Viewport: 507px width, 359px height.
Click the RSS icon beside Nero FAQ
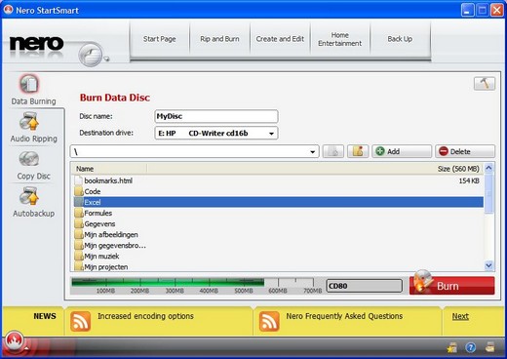coord(269,321)
